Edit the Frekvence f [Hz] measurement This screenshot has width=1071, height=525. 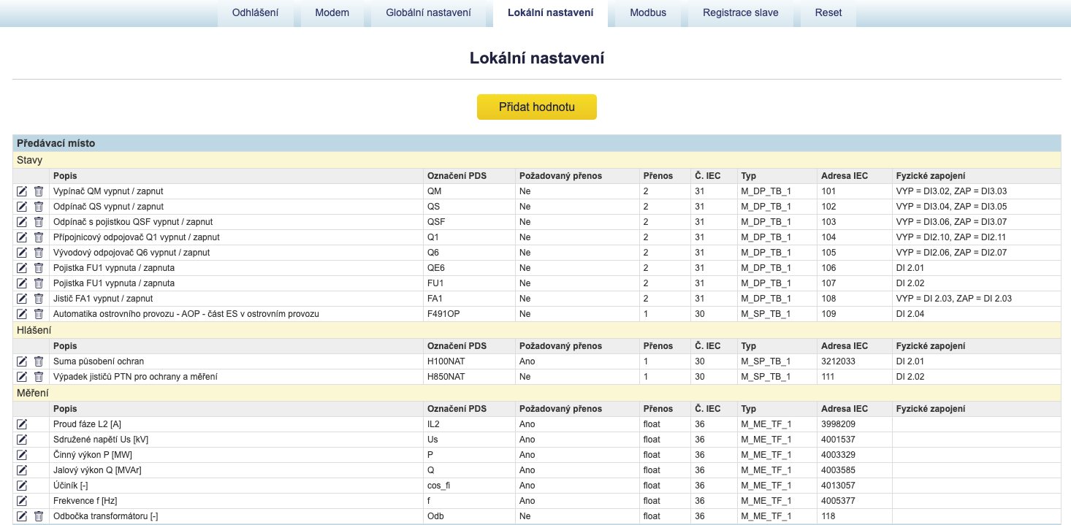22,501
